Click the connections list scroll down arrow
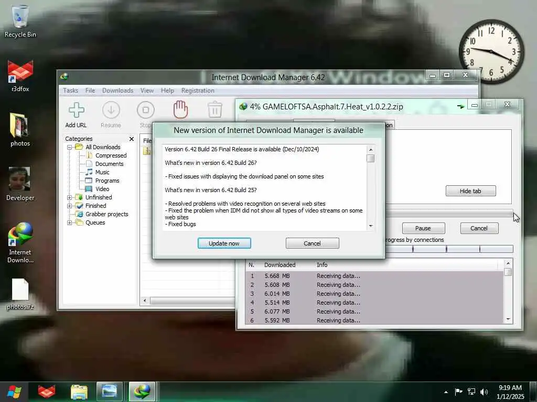Viewport: 537px width, 402px height. (508, 319)
